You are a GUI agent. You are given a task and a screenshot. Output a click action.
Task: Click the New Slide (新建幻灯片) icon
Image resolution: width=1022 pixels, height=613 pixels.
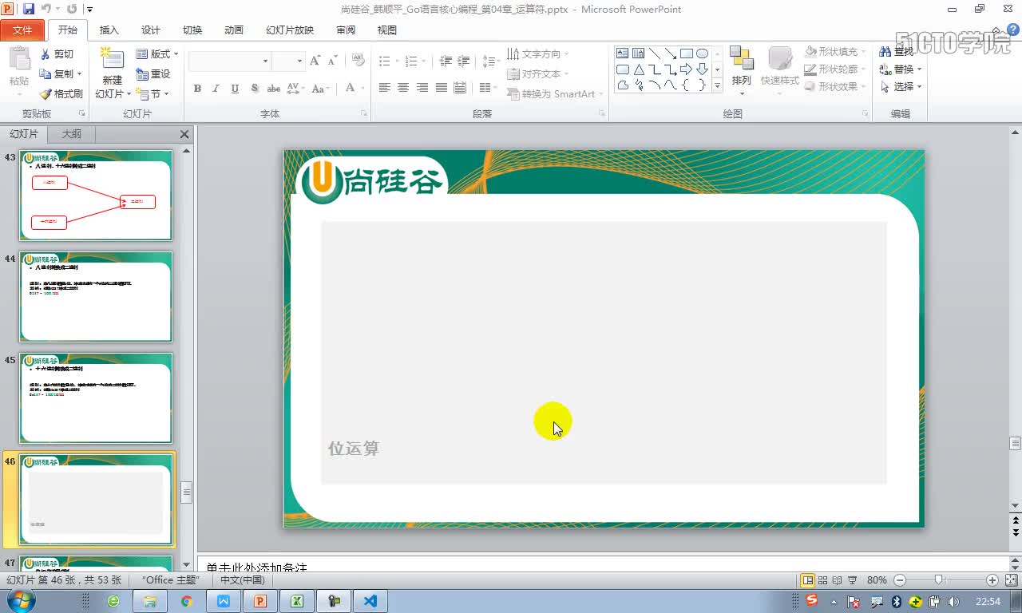[112, 59]
